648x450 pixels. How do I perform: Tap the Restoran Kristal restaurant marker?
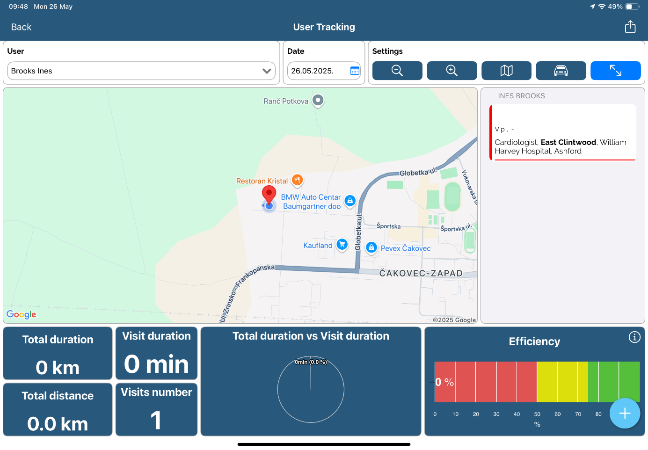click(297, 180)
